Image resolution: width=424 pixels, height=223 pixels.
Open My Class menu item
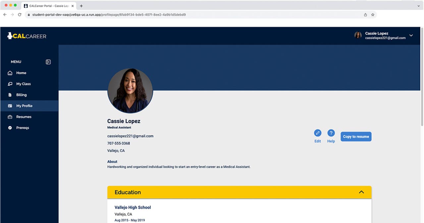coord(23,84)
